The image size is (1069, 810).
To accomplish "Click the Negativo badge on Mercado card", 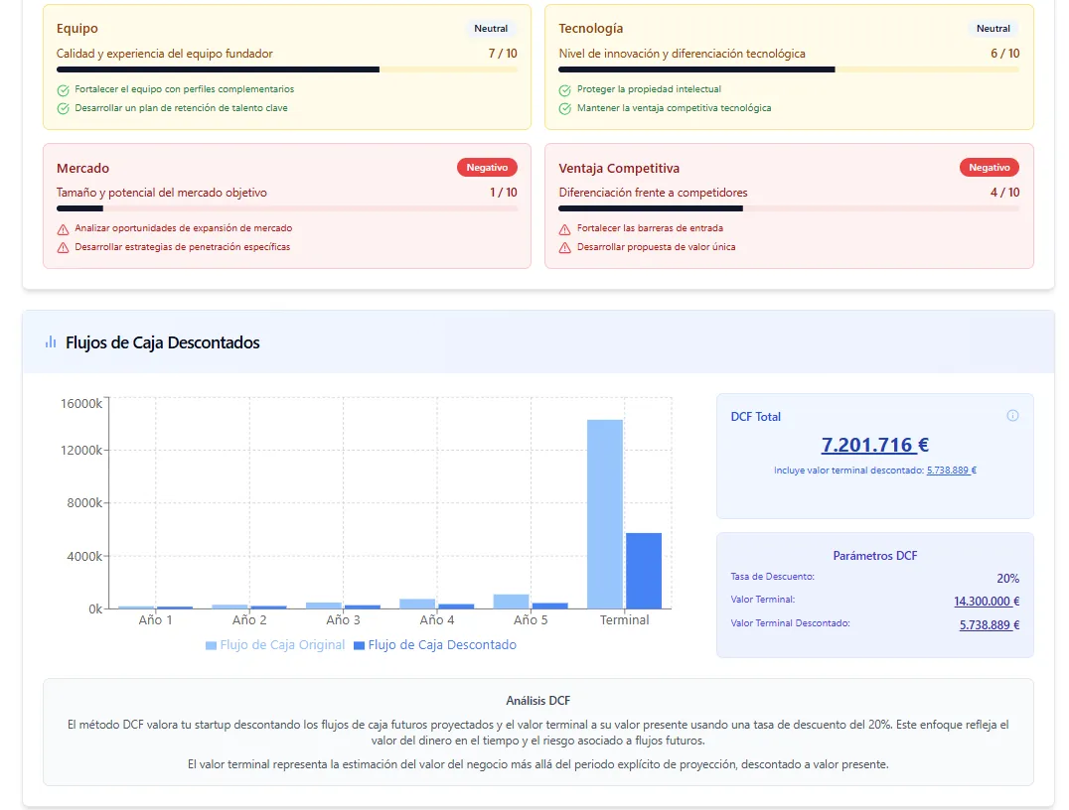I will [487, 168].
